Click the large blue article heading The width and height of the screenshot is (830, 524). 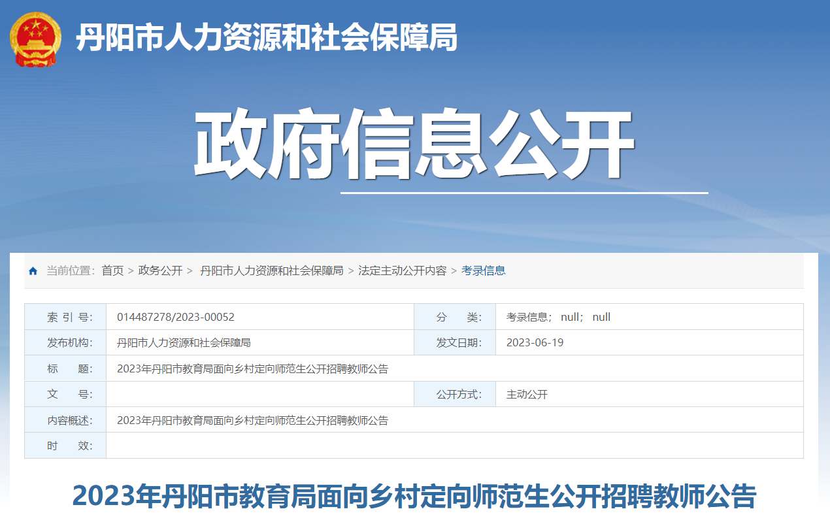point(414,496)
